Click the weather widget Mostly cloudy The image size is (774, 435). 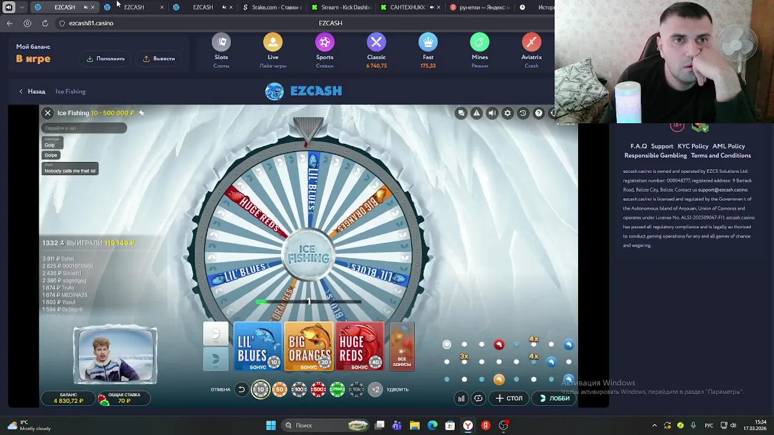(30, 425)
